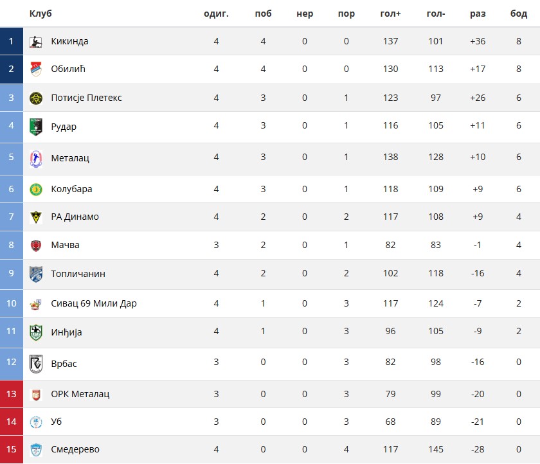540x464 pixels.
Task: Click the red Мачва club emblem
Action: click(36, 245)
